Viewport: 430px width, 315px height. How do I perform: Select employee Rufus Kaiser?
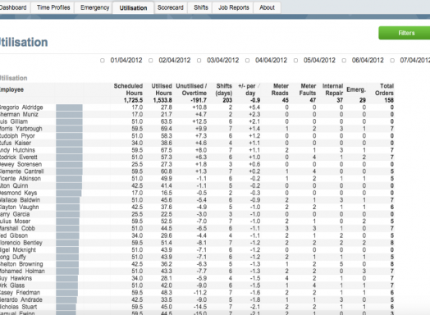coord(16,143)
